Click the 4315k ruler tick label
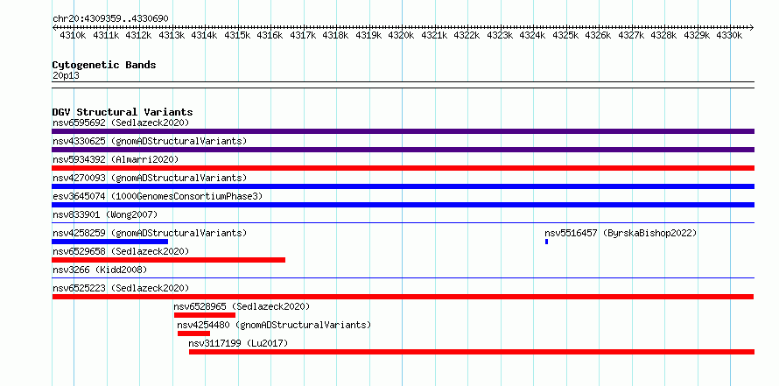The height and width of the screenshot is (386, 779). coord(237,35)
